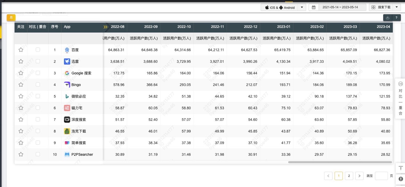Select the checkbox for P2PSearcher row
Screen dimensions: 405x187
coord(38,154)
